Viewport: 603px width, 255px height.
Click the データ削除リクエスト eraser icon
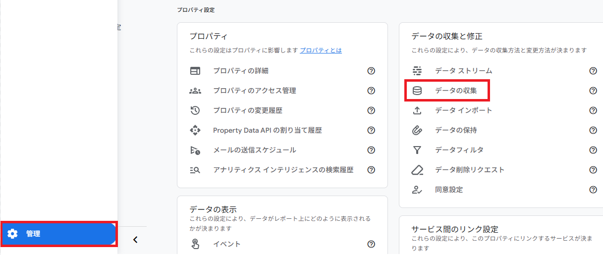point(417,170)
